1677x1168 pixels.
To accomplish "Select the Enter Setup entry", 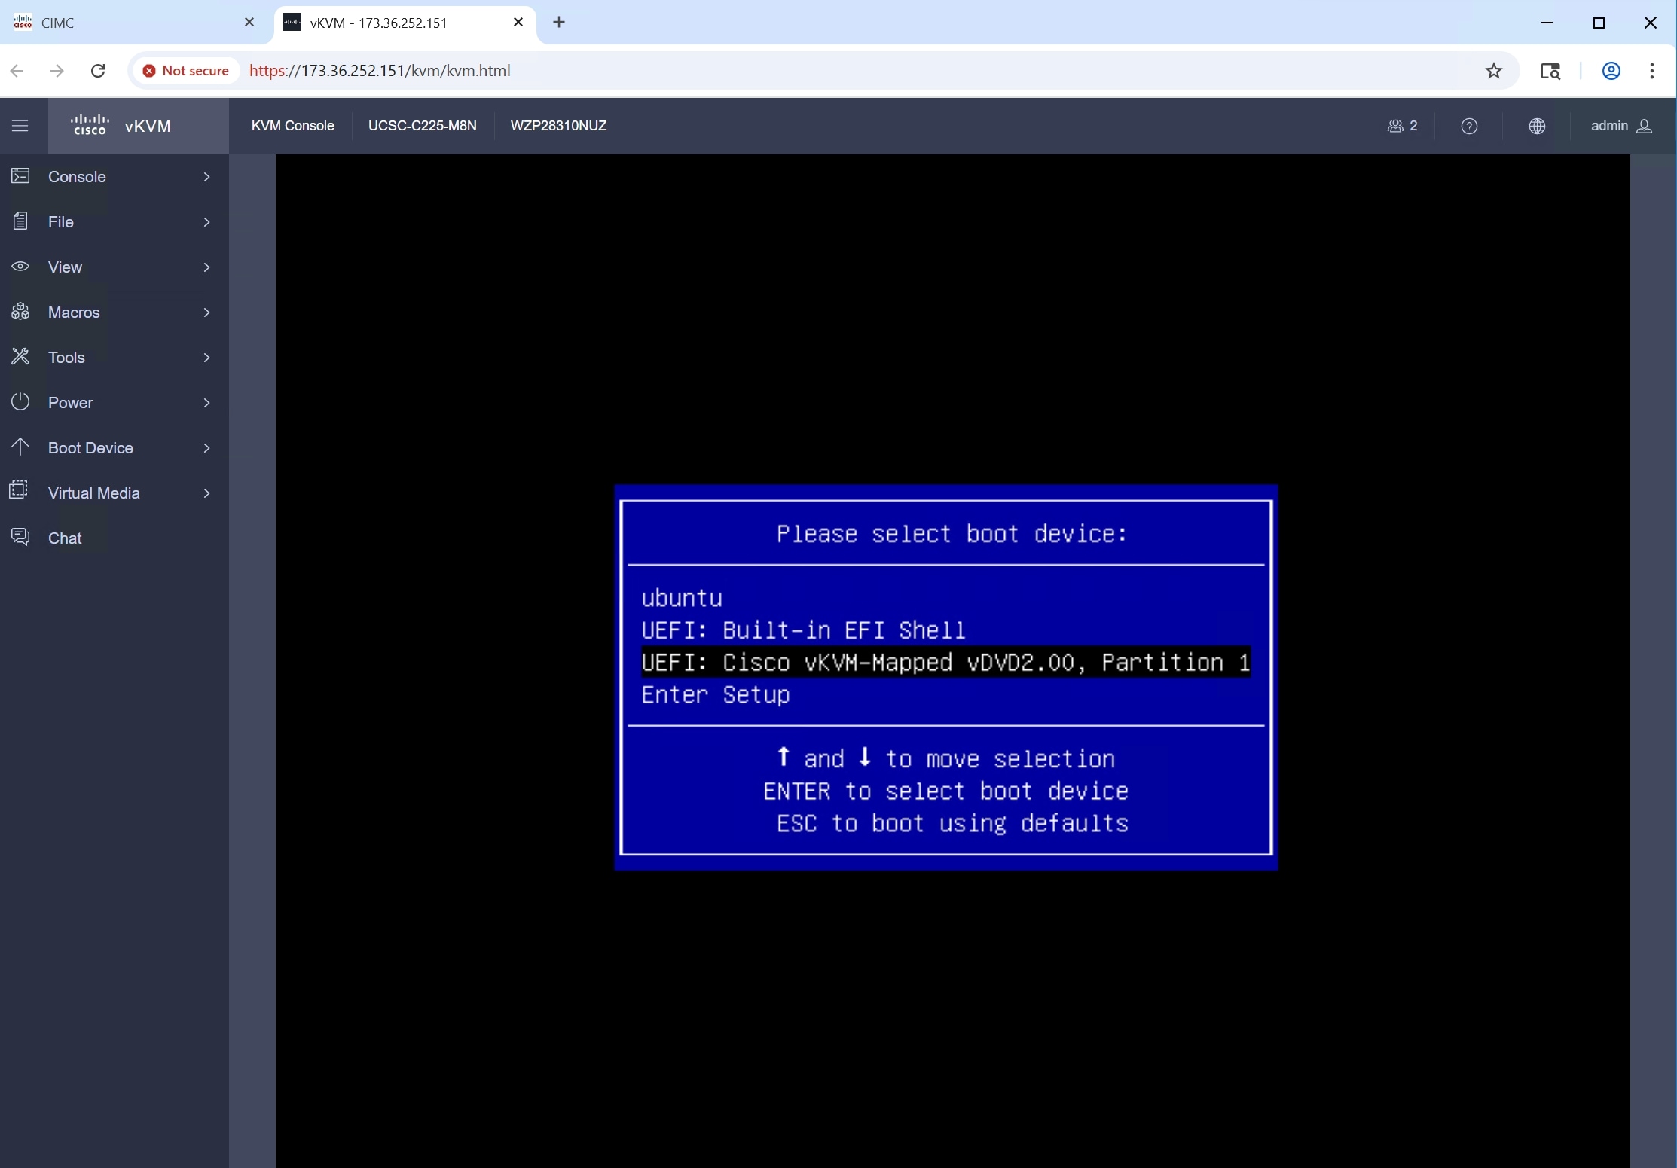I will pyautogui.click(x=715, y=695).
